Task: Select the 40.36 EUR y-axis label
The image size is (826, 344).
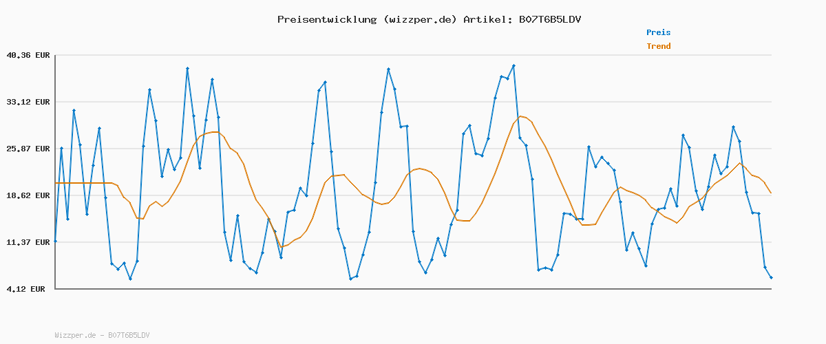Action: [x=28, y=55]
